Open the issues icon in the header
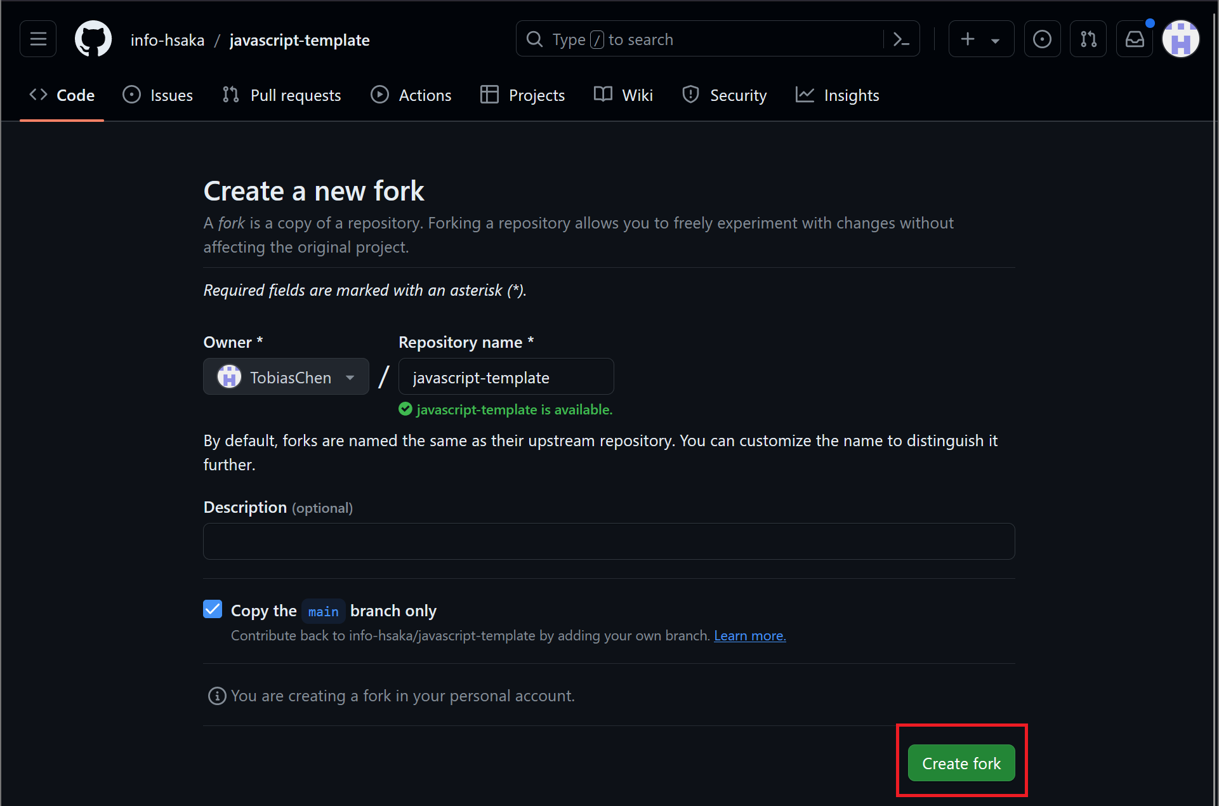The width and height of the screenshot is (1219, 806). click(x=1042, y=39)
